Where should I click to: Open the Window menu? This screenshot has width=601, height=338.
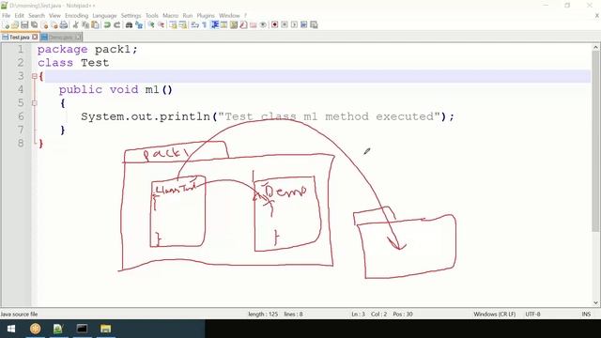tap(229, 16)
